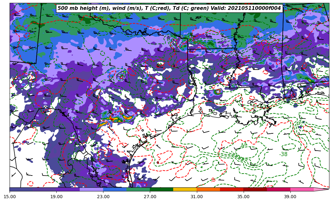Select the light lavender colorbar segment
Viewport: 332px width, 202px height.
click(x=92, y=189)
